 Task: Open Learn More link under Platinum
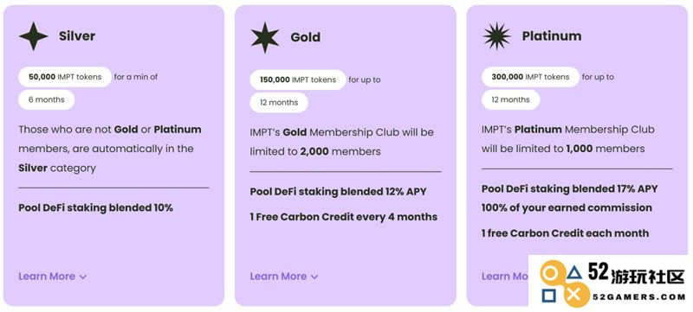(x=505, y=277)
